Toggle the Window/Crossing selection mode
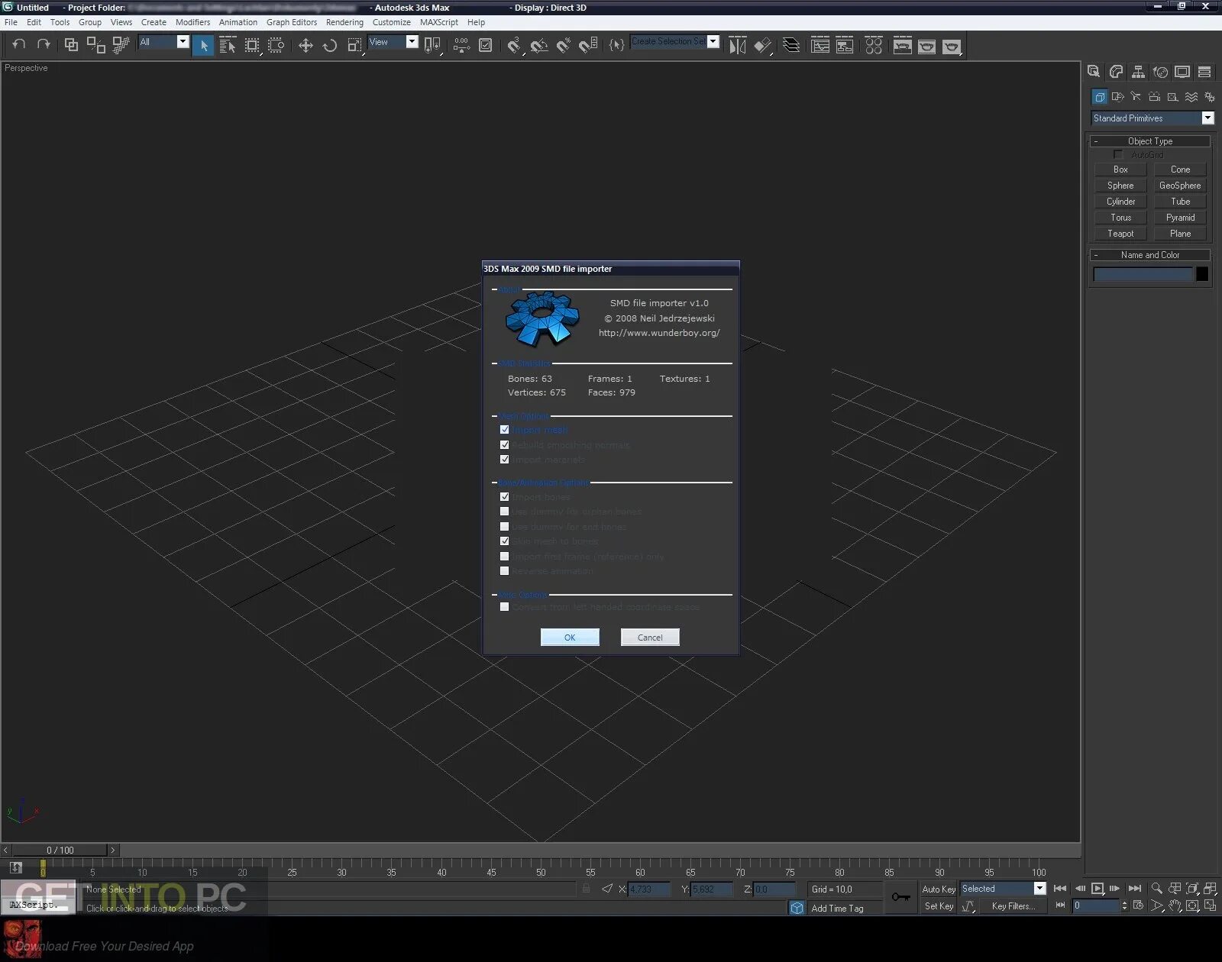This screenshot has width=1222, height=962. (x=276, y=46)
